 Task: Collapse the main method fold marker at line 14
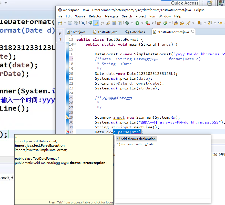point(75,44)
